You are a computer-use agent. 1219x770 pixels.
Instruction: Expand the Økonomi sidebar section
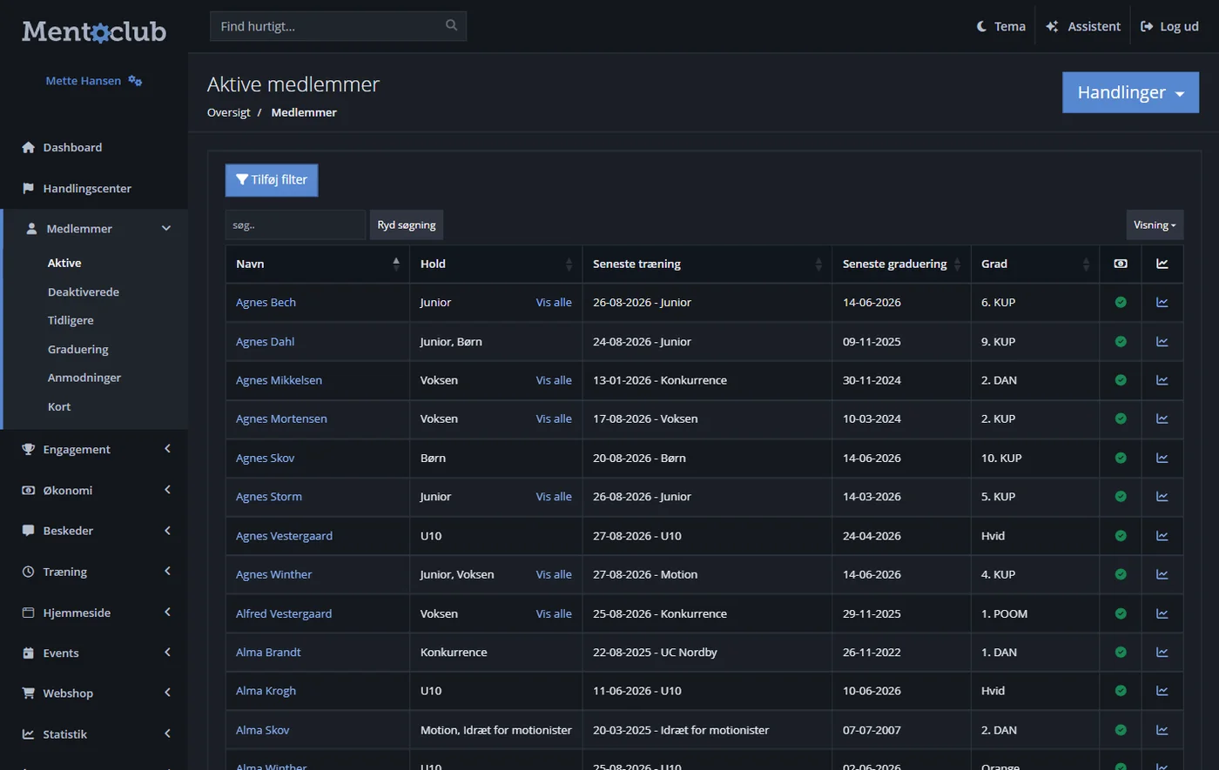pos(94,490)
